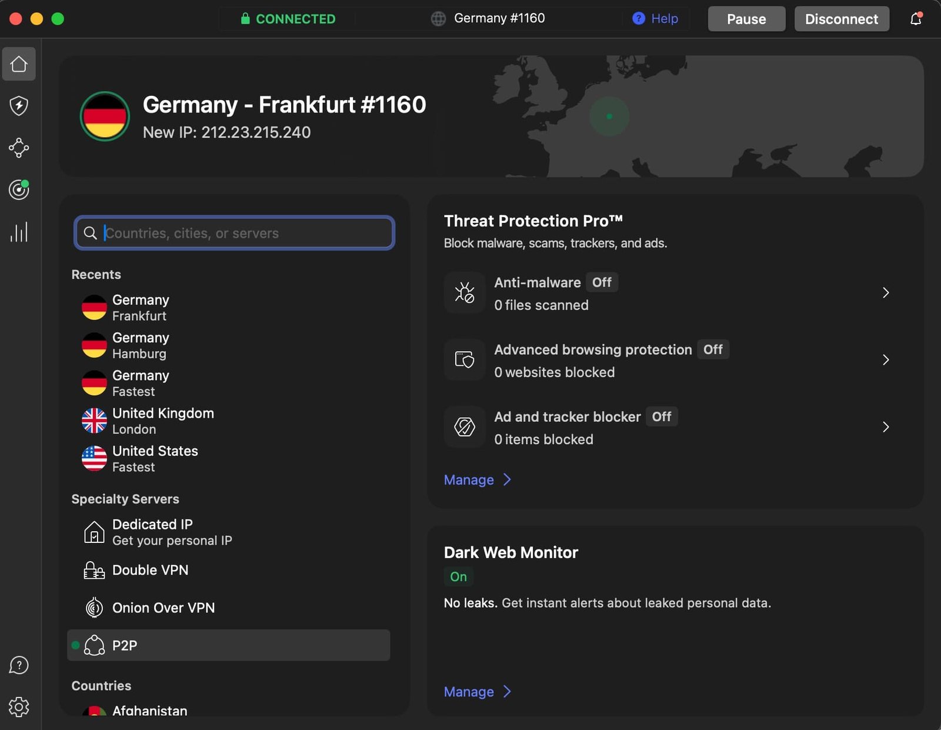Image resolution: width=941 pixels, height=730 pixels.
Task: Open the Home tab in sidebar
Action: coord(19,64)
